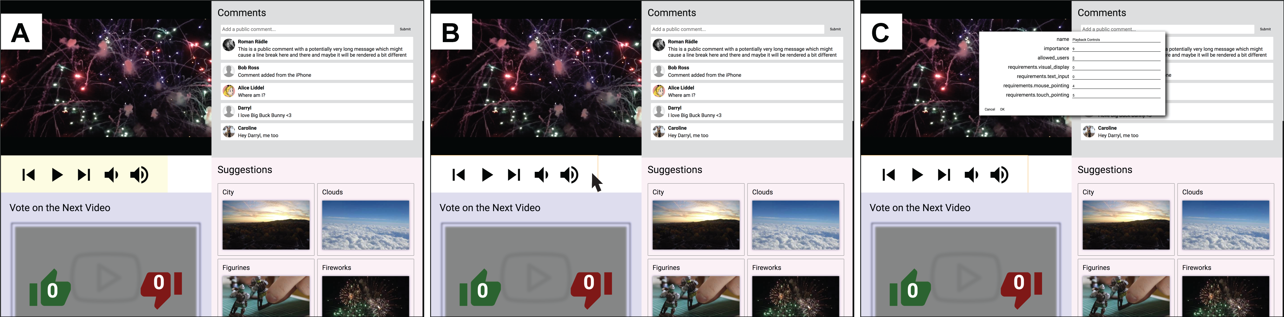The height and width of the screenshot is (317, 1284).
Task: Open City suggestion thumbnail in panel A
Action: coord(266,225)
